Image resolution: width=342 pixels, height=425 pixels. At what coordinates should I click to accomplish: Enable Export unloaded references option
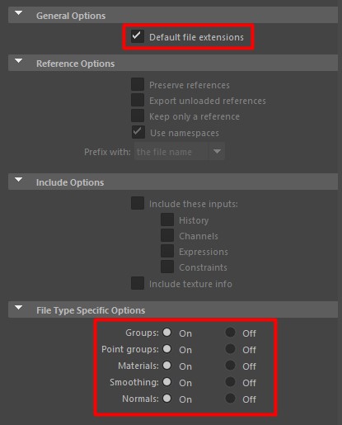coord(138,100)
